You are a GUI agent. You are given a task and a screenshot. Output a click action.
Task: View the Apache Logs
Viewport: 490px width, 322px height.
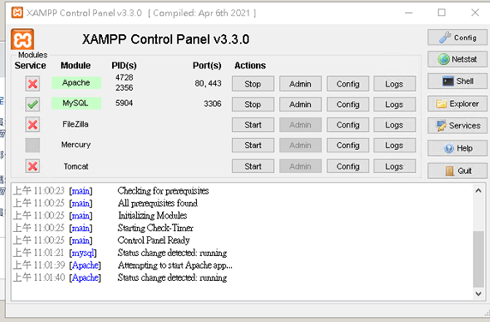[395, 84]
